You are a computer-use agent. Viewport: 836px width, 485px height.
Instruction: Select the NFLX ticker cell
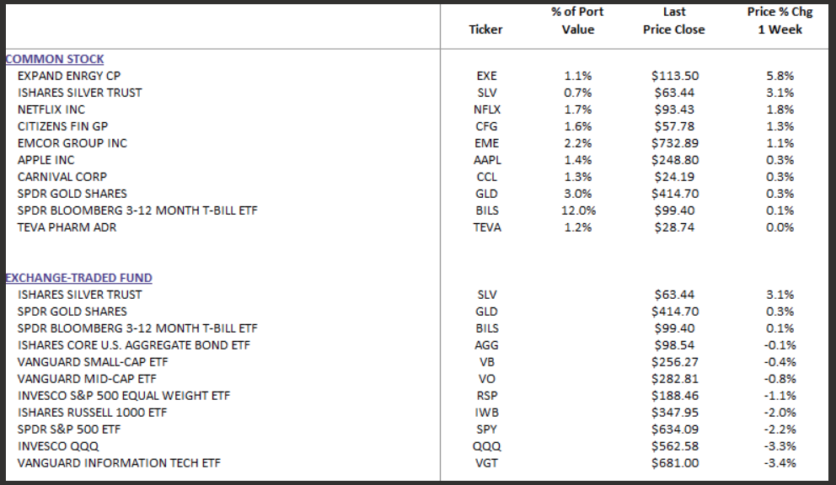(486, 109)
